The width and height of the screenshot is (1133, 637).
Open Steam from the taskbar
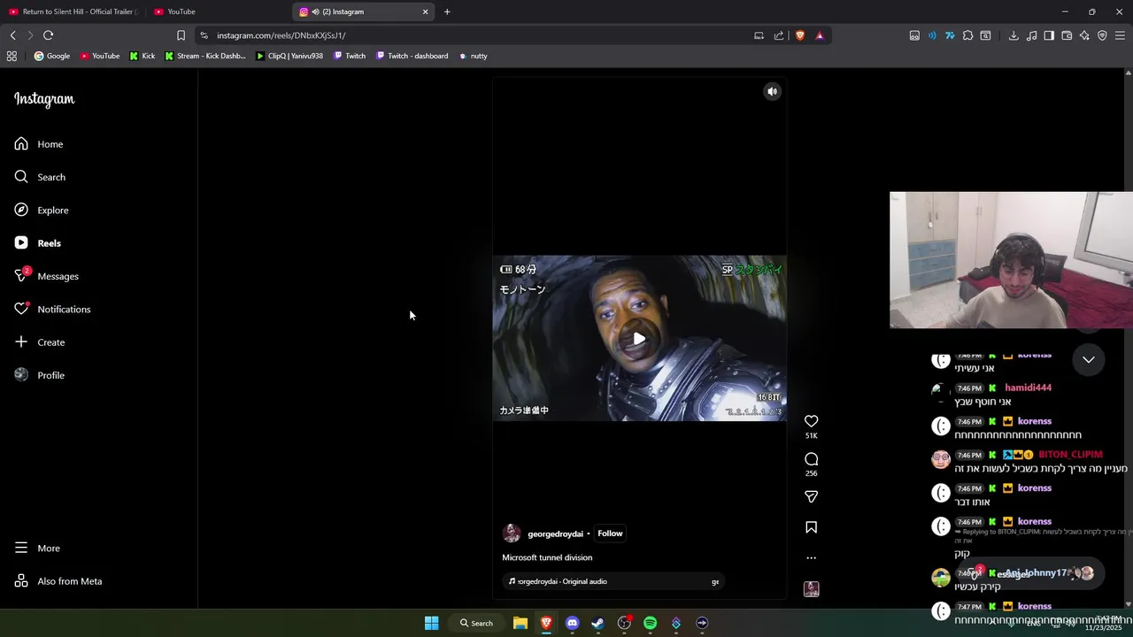pos(597,623)
